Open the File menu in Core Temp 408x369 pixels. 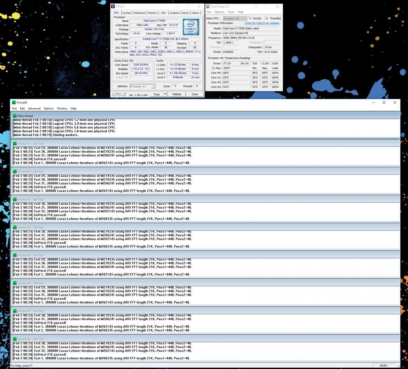point(209,12)
